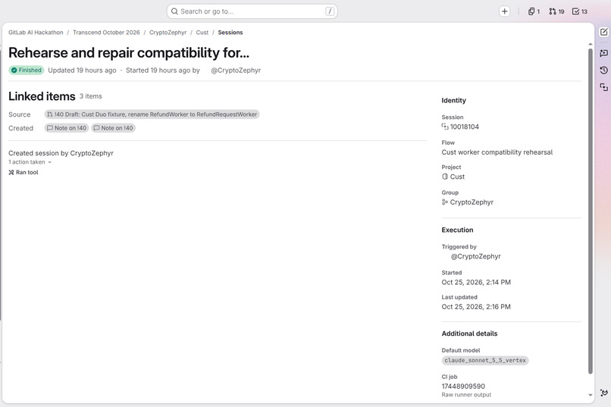Image resolution: width=611 pixels, height=407 pixels.
Task: Open Cust breadcrumb link
Action: pos(202,33)
